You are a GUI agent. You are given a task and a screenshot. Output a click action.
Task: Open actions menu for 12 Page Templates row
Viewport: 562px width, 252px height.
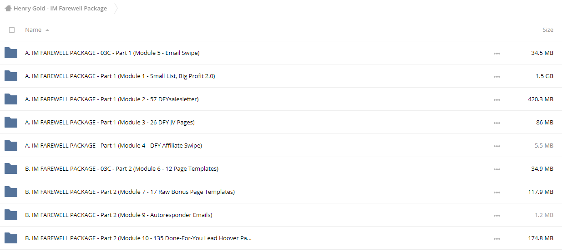[x=496, y=169]
